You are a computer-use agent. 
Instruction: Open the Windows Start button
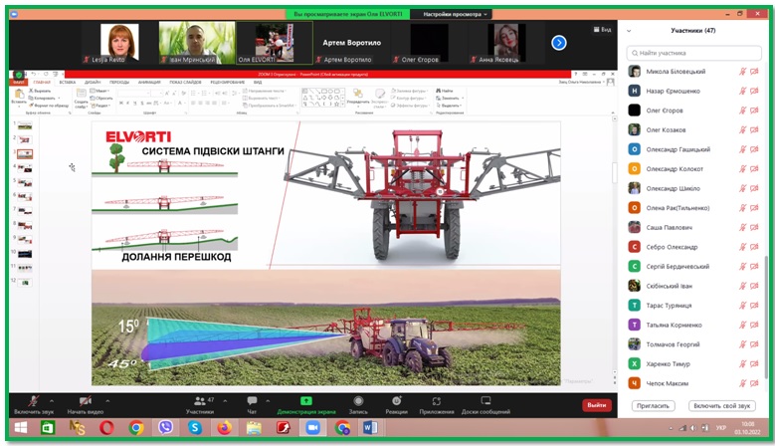[x=20, y=428]
